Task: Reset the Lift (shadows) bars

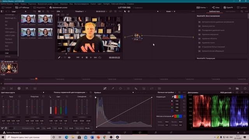Action: pos(19,96)
